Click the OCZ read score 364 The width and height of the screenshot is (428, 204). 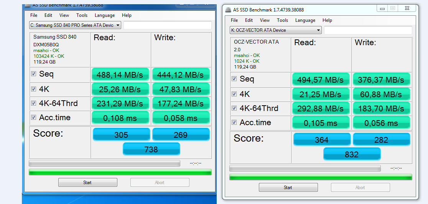[322, 139]
